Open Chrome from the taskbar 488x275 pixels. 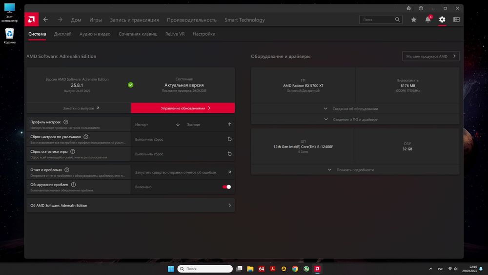(295, 269)
